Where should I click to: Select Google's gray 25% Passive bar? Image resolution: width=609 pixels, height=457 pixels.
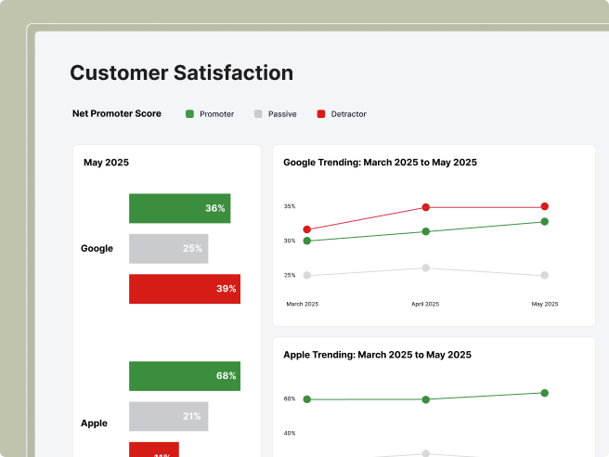pyautogui.click(x=168, y=249)
